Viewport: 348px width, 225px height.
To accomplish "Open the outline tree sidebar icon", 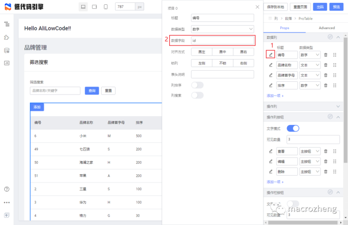I will [7, 24].
